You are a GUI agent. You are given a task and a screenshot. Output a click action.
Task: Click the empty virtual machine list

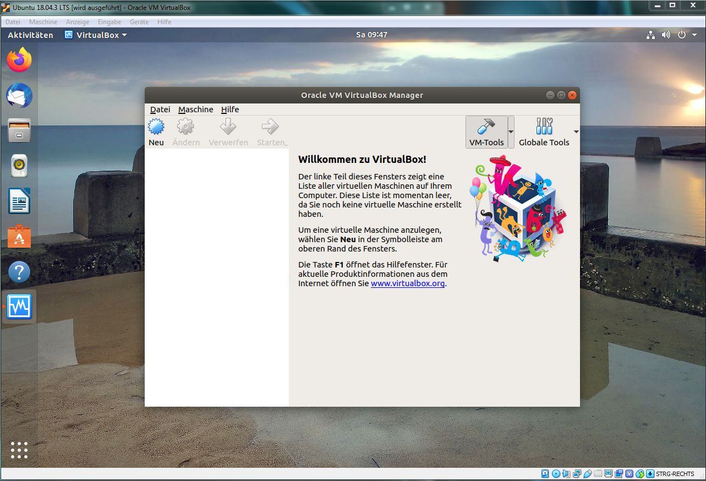(217, 277)
